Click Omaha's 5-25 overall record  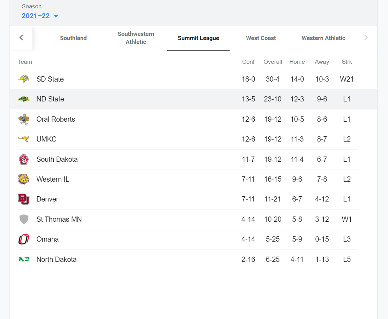tap(273, 240)
